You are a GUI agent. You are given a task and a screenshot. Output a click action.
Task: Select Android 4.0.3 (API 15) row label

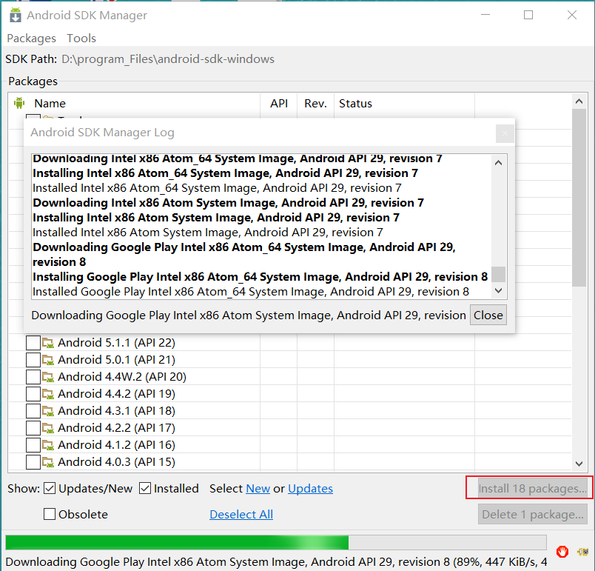(116, 462)
